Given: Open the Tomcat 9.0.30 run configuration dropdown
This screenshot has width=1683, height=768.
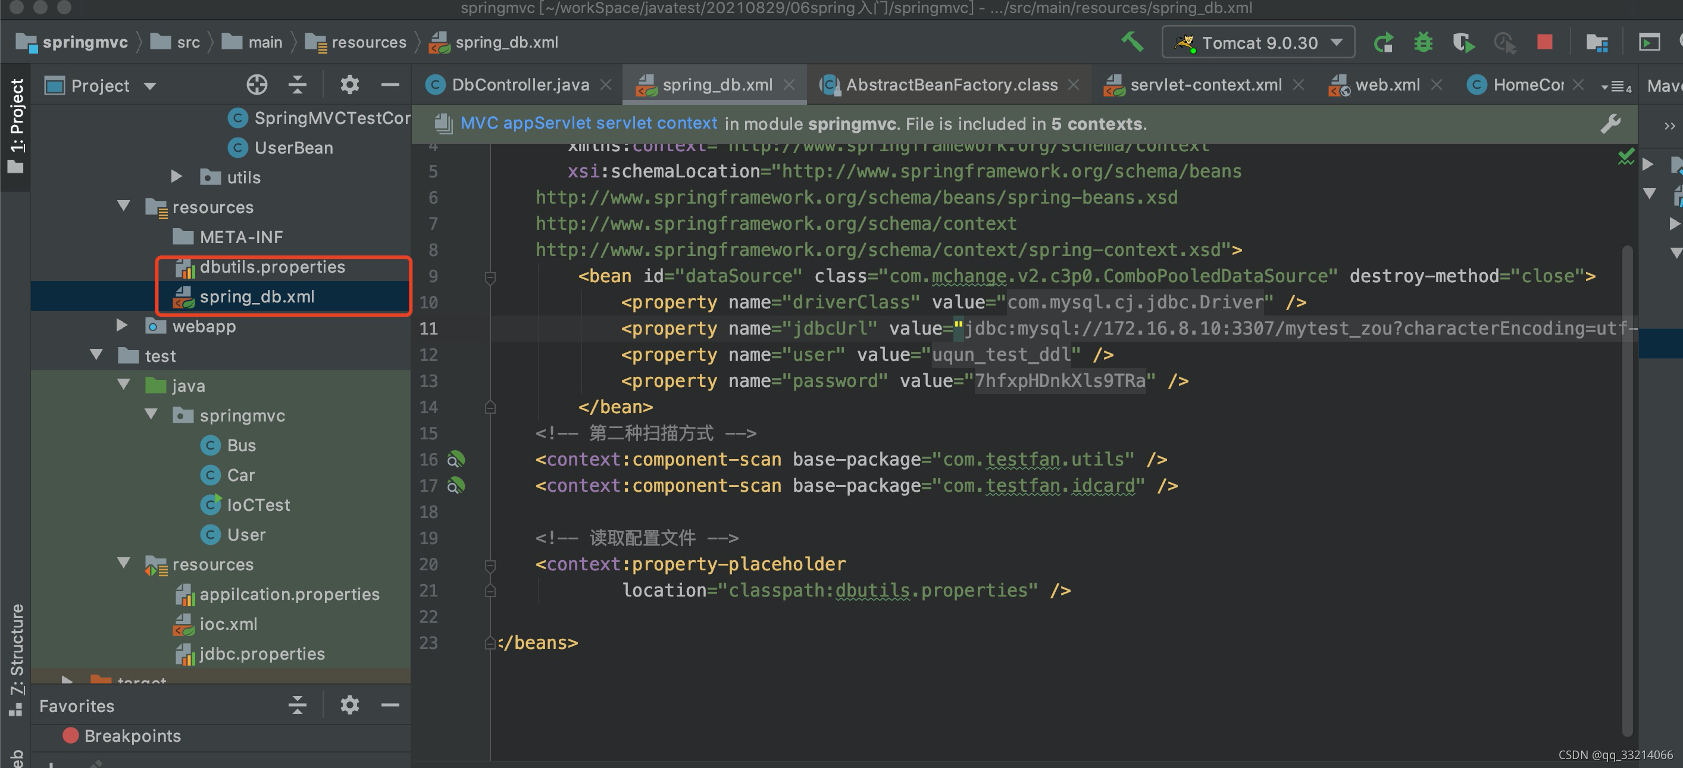Looking at the screenshot, I should [1257, 42].
